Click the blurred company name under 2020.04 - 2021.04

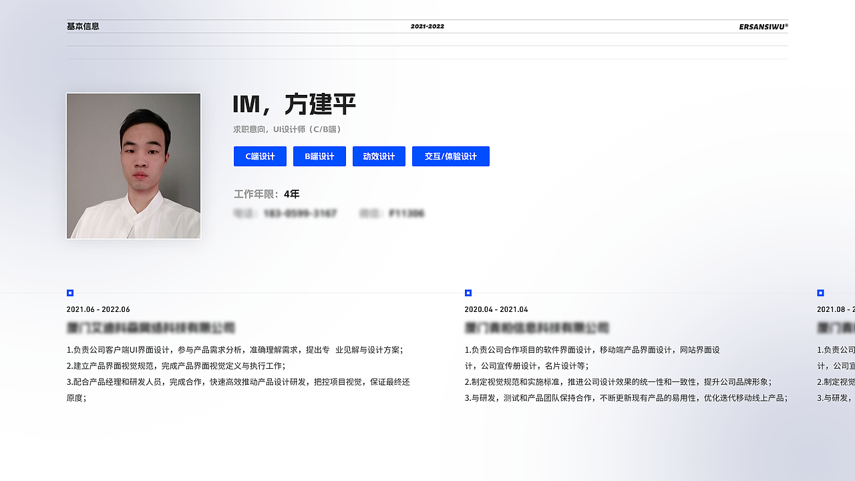point(537,328)
